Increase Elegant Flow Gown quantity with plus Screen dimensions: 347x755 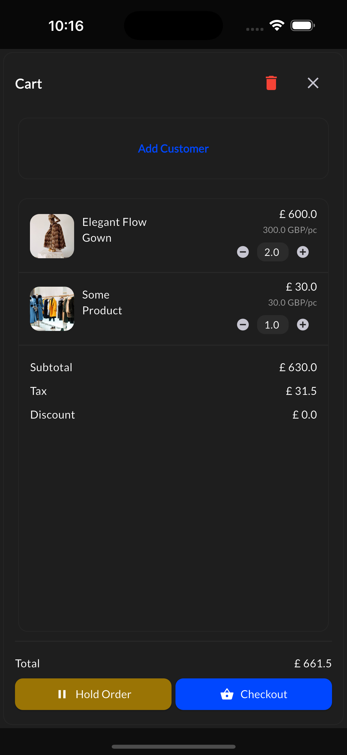[303, 252]
